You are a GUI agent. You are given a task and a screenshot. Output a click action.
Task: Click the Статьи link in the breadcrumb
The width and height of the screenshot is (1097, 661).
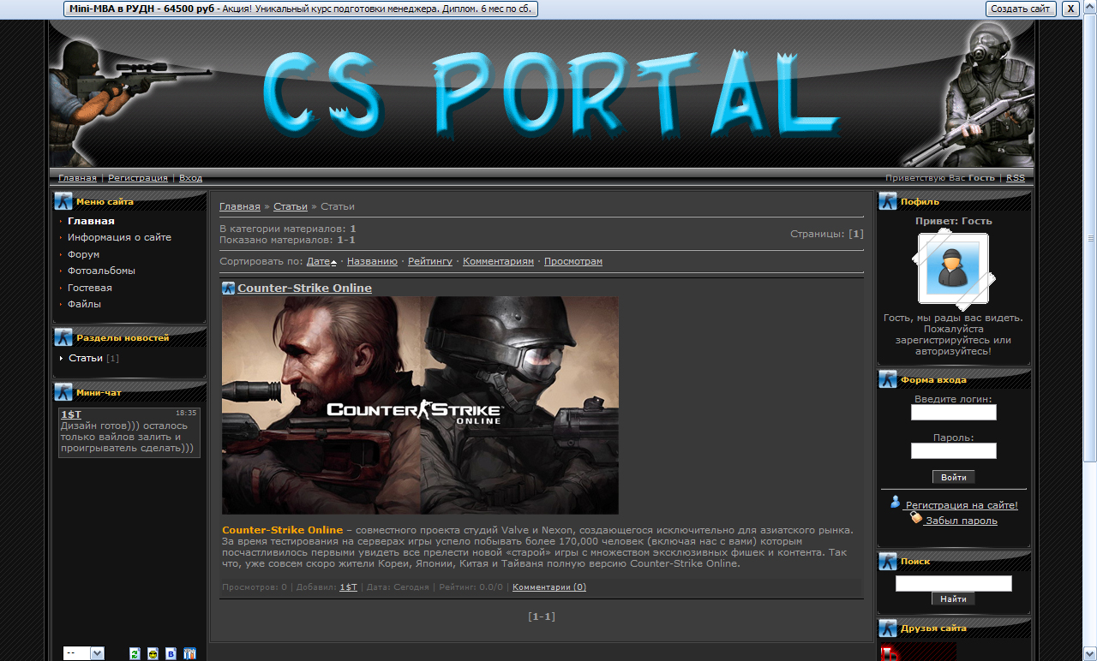point(291,206)
